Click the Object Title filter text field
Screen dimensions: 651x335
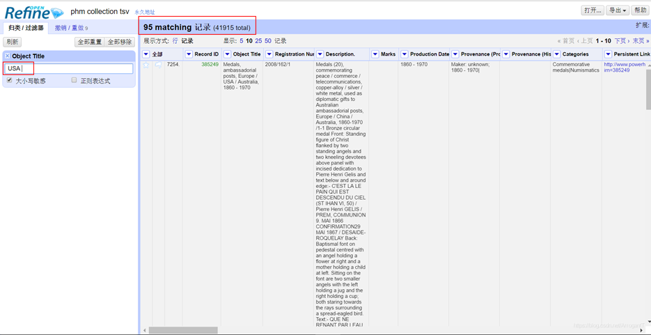tap(68, 68)
